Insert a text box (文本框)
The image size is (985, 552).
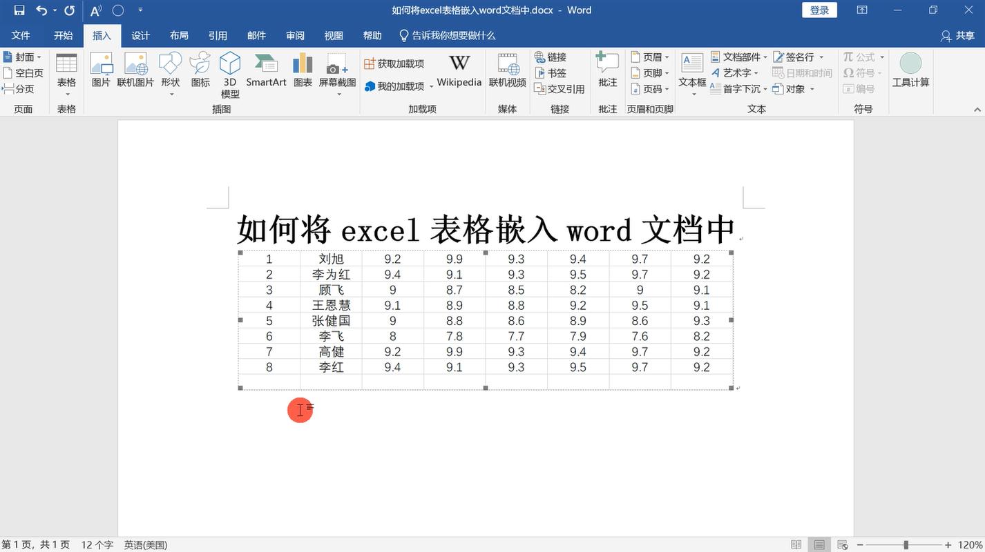(x=692, y=75)
